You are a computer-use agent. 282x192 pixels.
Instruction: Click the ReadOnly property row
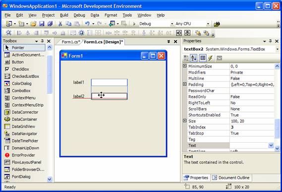coord(231,97)
